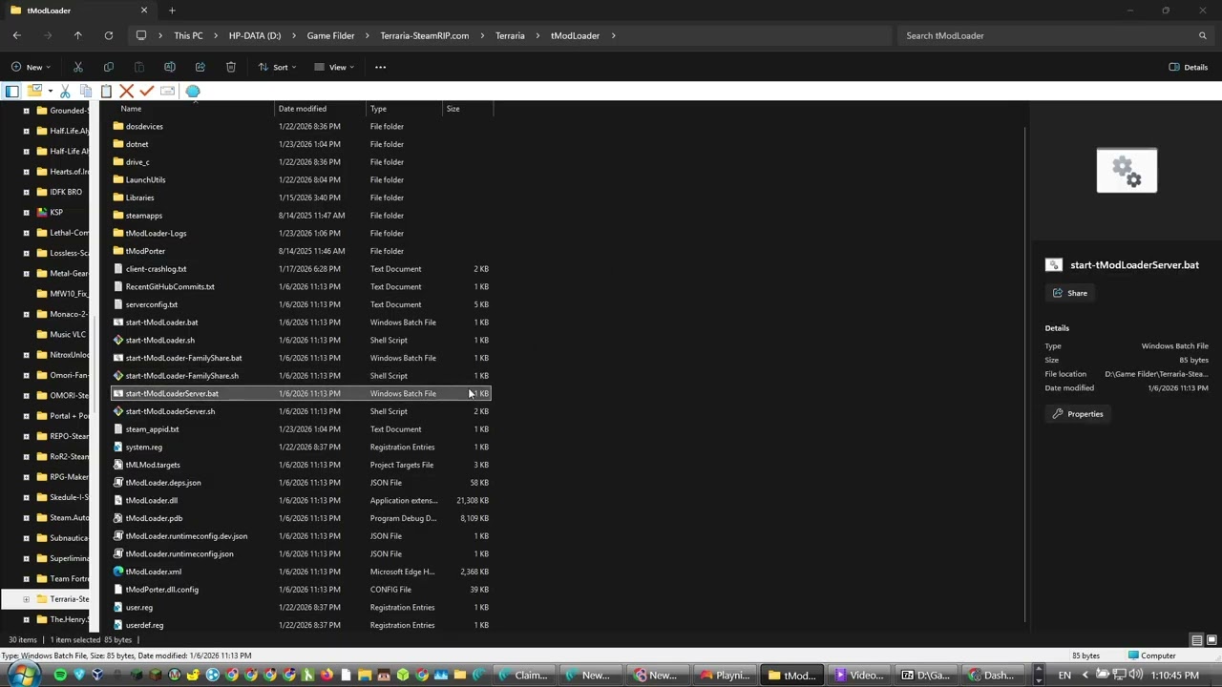Navigate to Terraria breadcrumb

[510, 35]
